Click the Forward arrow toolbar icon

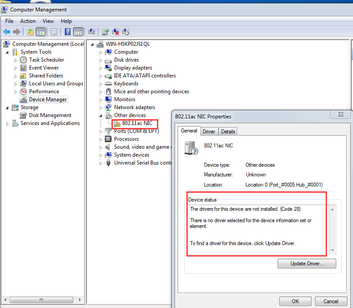pos(17,32)
